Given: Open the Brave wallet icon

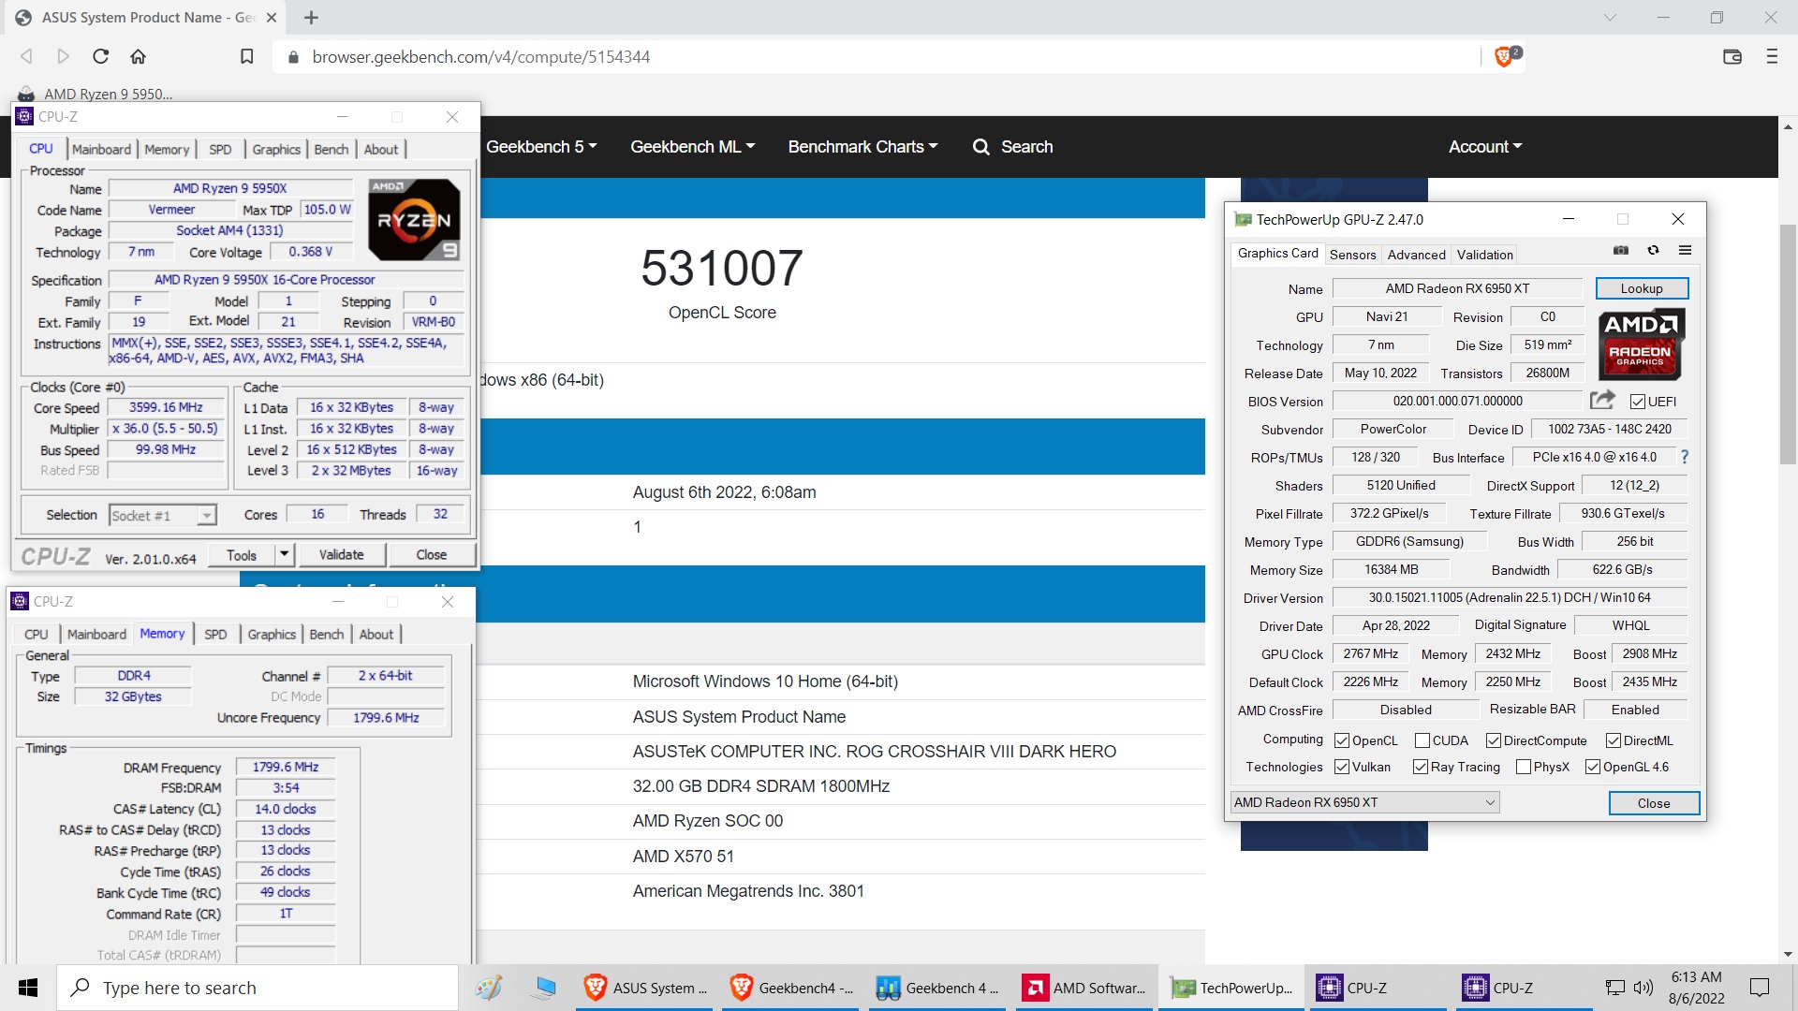Looking at the screenshot, I should [x=1732, y=56].
